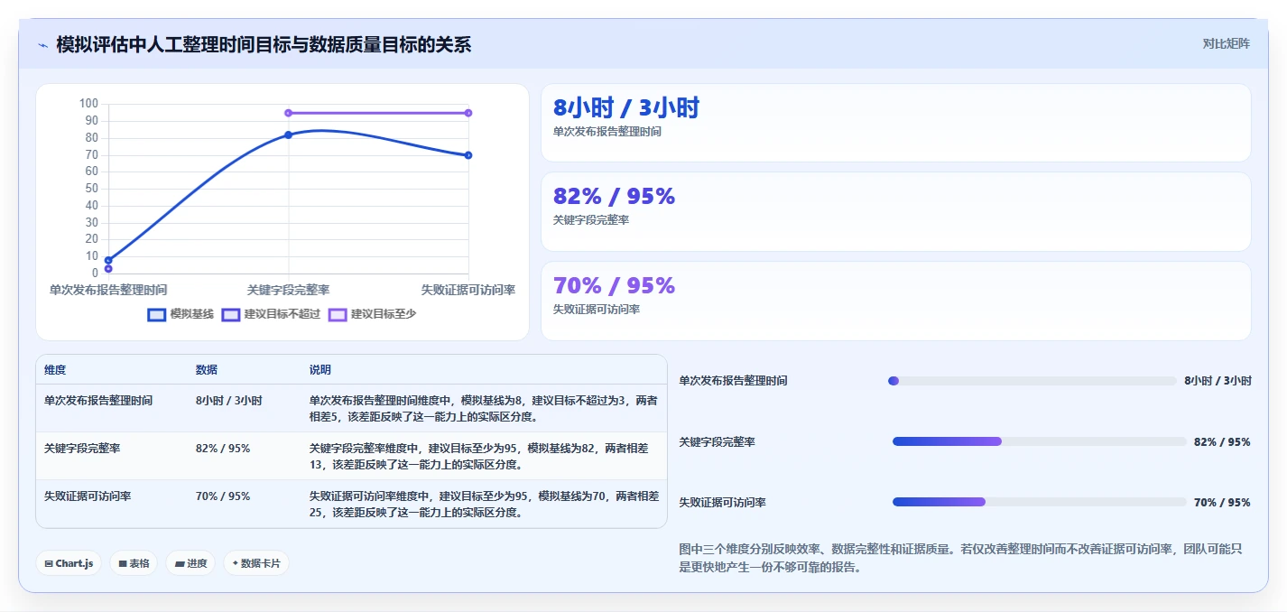The width and height of the screenshot is (1287, 612).
Task: Click the table value 70% / 95%
Action: [223, 496]
